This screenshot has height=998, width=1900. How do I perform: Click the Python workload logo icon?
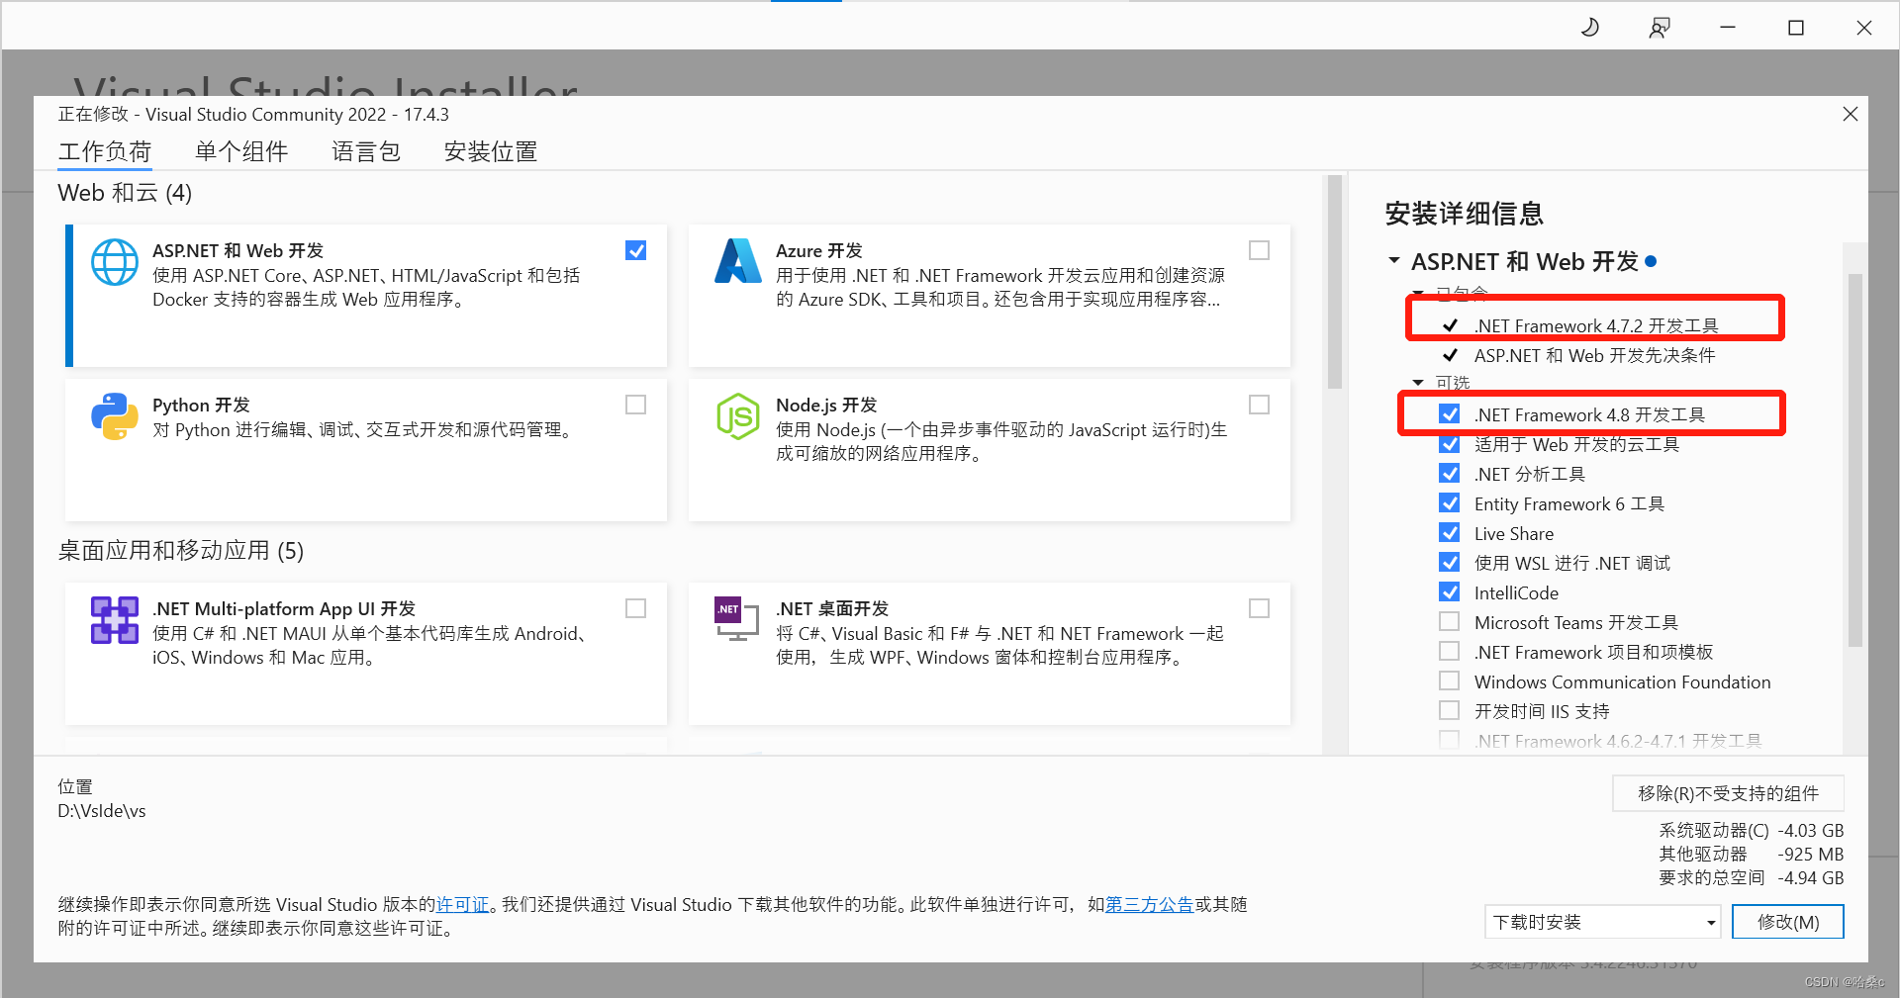click(x=115, y=416)
